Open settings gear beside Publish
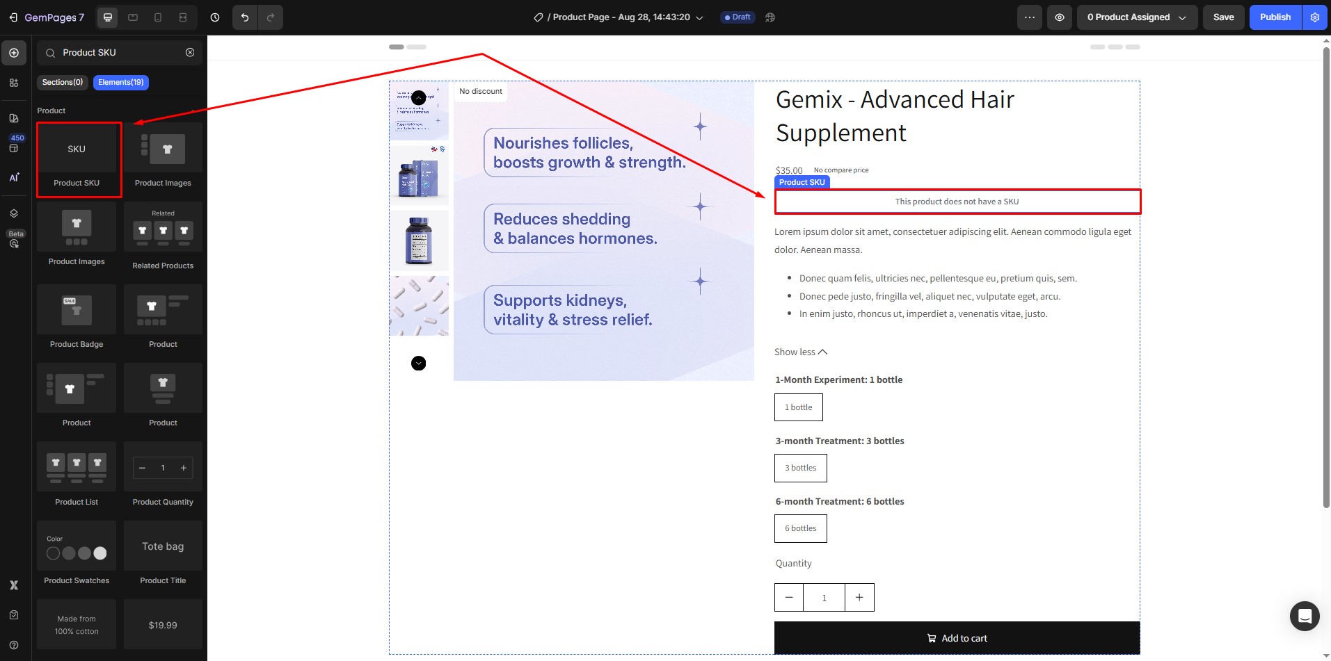 click(x=1314, y=17)
